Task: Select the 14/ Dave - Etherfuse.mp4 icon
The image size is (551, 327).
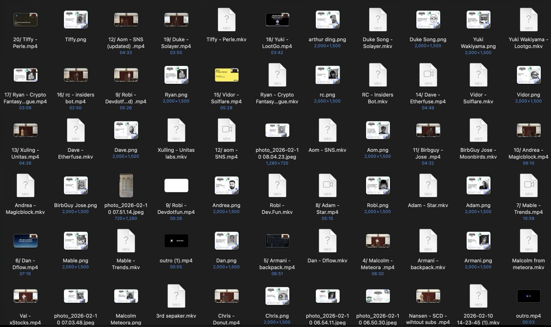Action: pyautogui.click(x=428, y=75)
